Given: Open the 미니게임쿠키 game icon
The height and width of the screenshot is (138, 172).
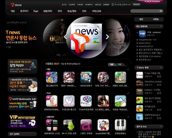Looking at the screenshot, I should point(52,77).
